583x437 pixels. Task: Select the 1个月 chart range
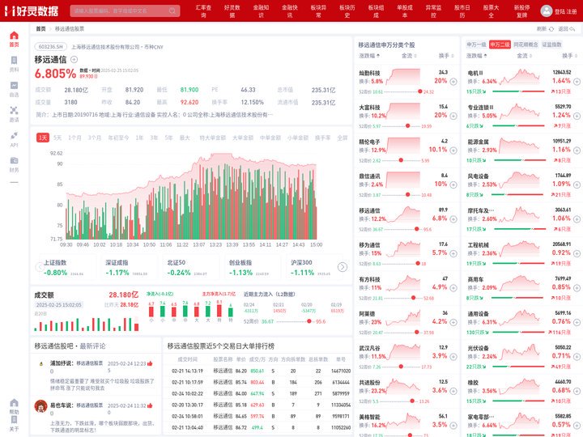(74, 138)
